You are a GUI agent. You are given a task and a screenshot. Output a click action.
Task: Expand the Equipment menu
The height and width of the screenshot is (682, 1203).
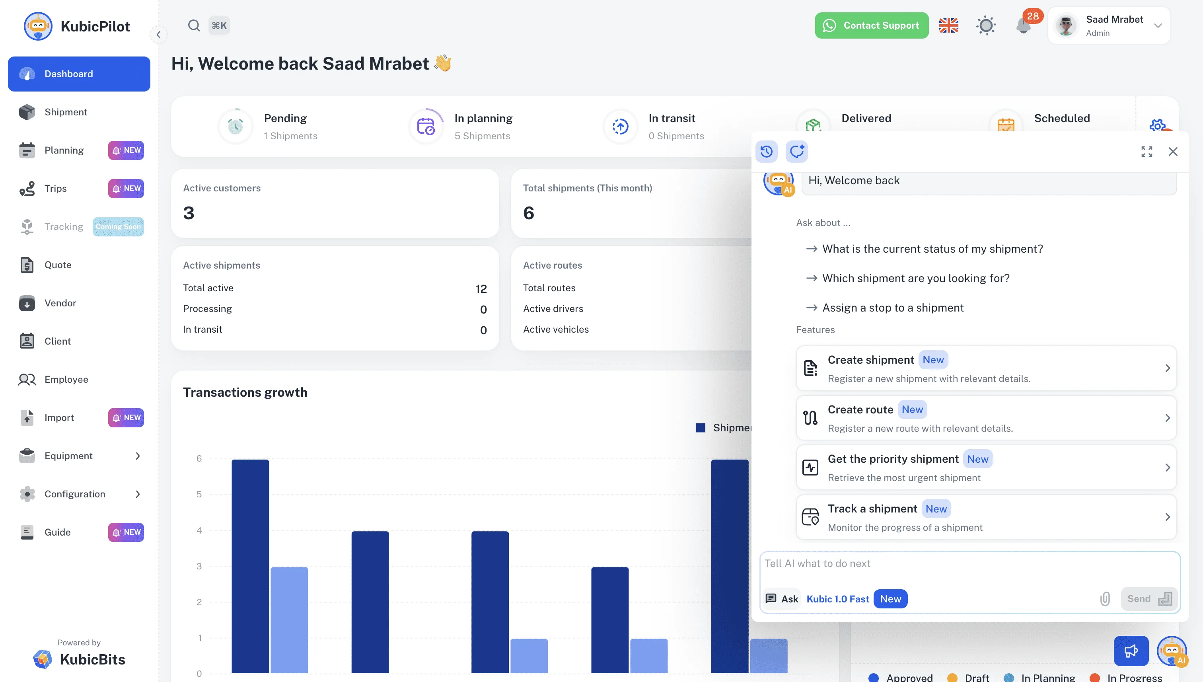138,456
